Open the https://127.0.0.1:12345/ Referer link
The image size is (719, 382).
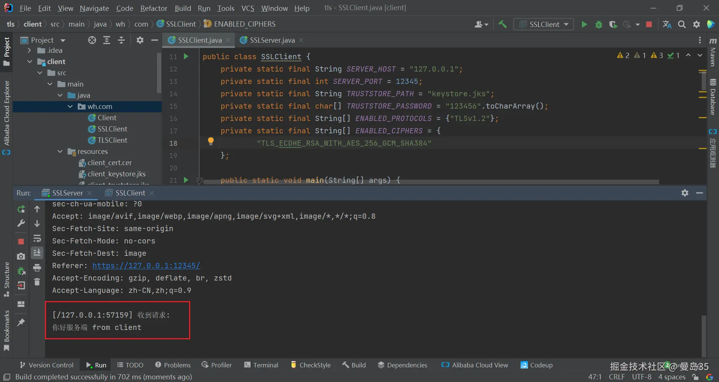(x=146, y=266)
